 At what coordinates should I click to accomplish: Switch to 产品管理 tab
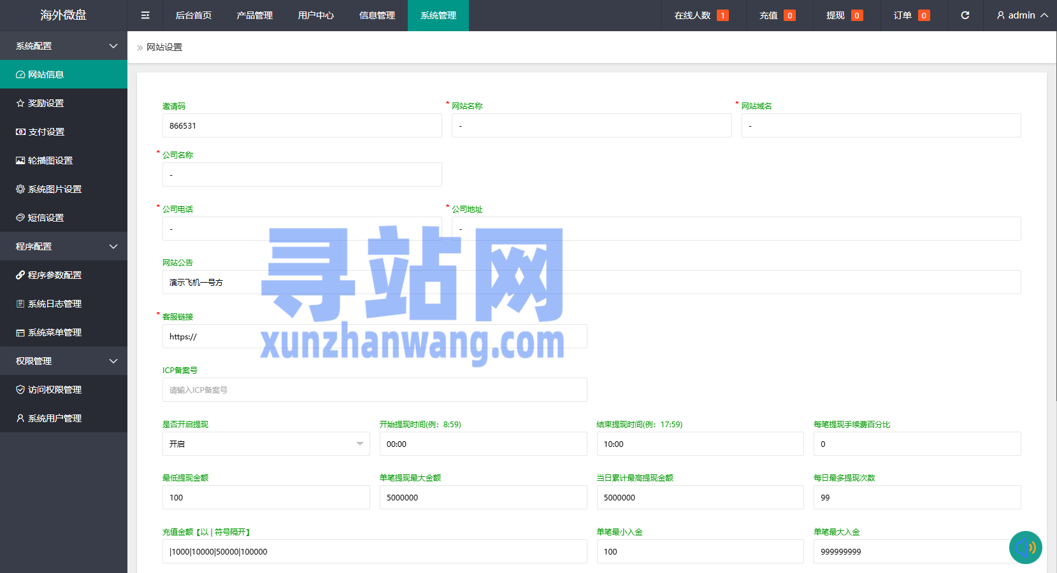(255, 15)
